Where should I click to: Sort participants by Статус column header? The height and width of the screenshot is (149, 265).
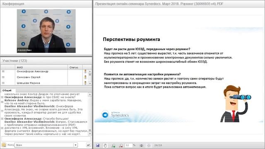(75, 67)
